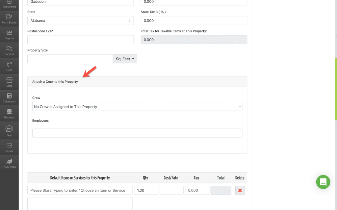Expand the Crew assignment dropdown

click(137, 106)
